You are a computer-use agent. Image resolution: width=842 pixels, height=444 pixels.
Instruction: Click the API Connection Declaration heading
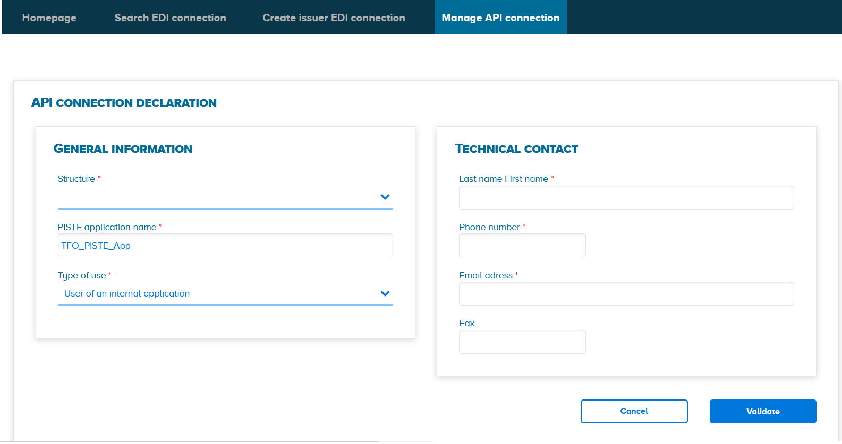(x=124, y=103)
